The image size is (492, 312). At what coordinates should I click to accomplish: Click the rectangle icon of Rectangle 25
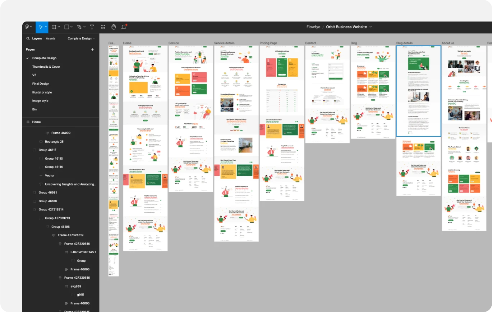coord(41,142)
